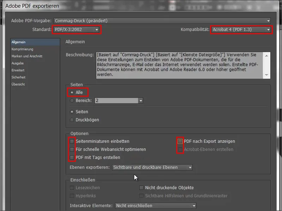Screen dimensions: 282x211
Task: Click the Beschreibung scroll down arrow
Action: pyautogui.click(x=266, y=75)
